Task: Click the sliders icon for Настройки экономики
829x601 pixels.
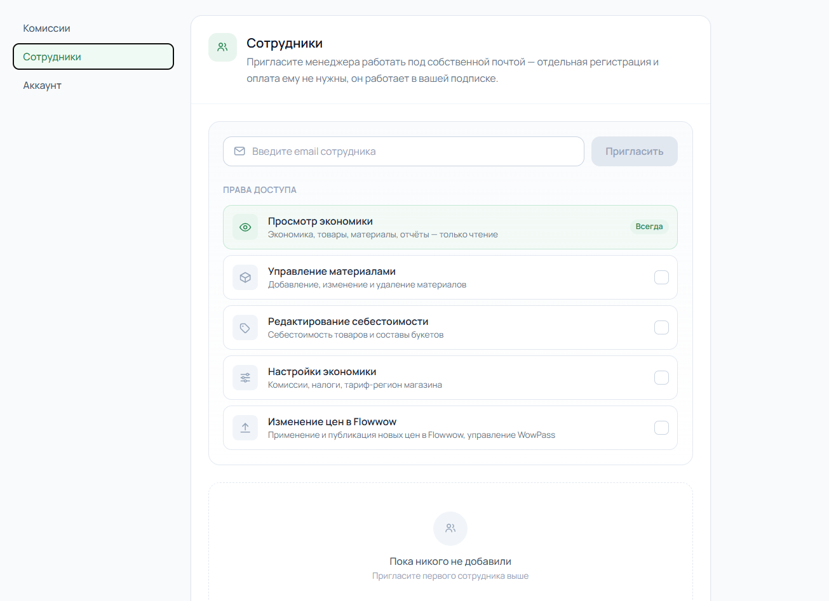Action: [245, 378]
